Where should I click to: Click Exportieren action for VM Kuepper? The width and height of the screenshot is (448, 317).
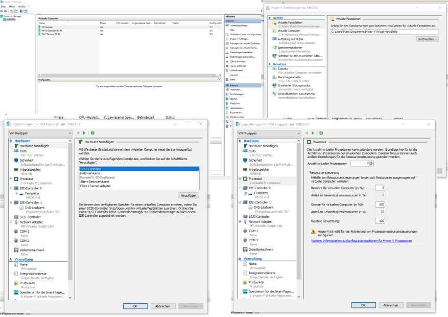click(237, 112)
